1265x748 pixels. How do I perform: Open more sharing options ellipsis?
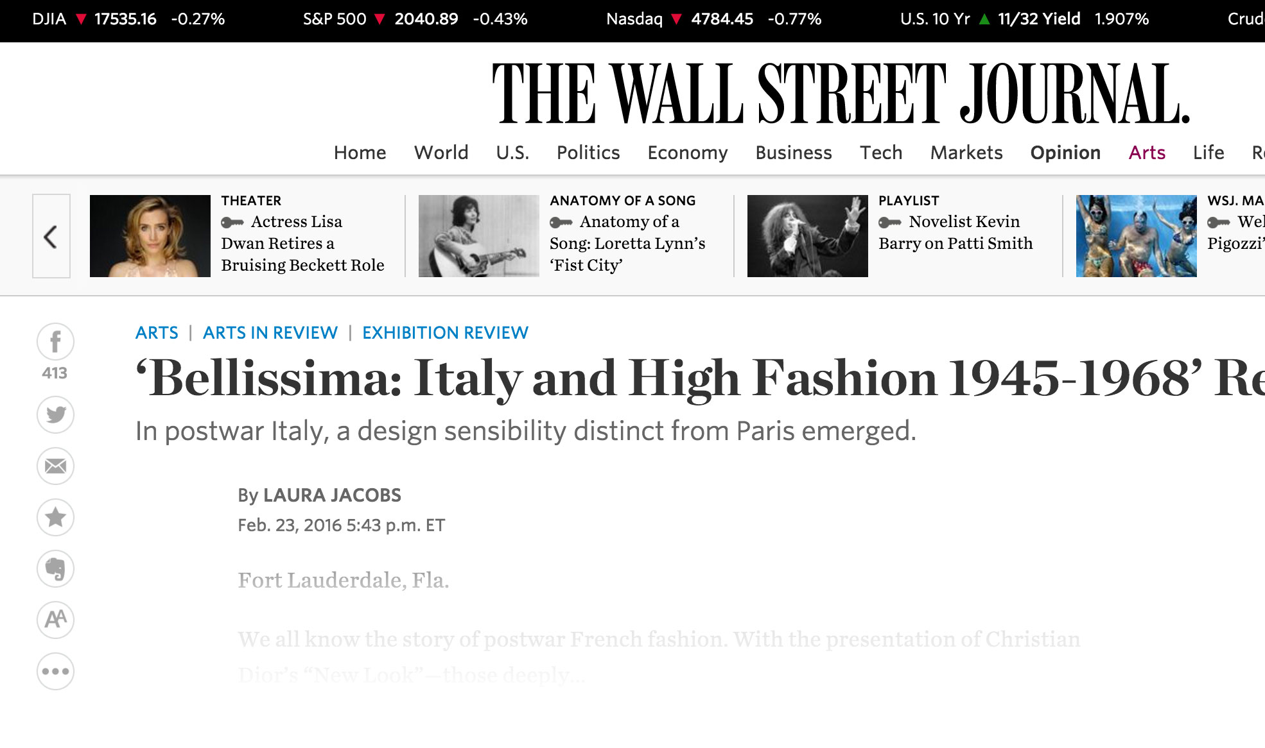(55, 671)
